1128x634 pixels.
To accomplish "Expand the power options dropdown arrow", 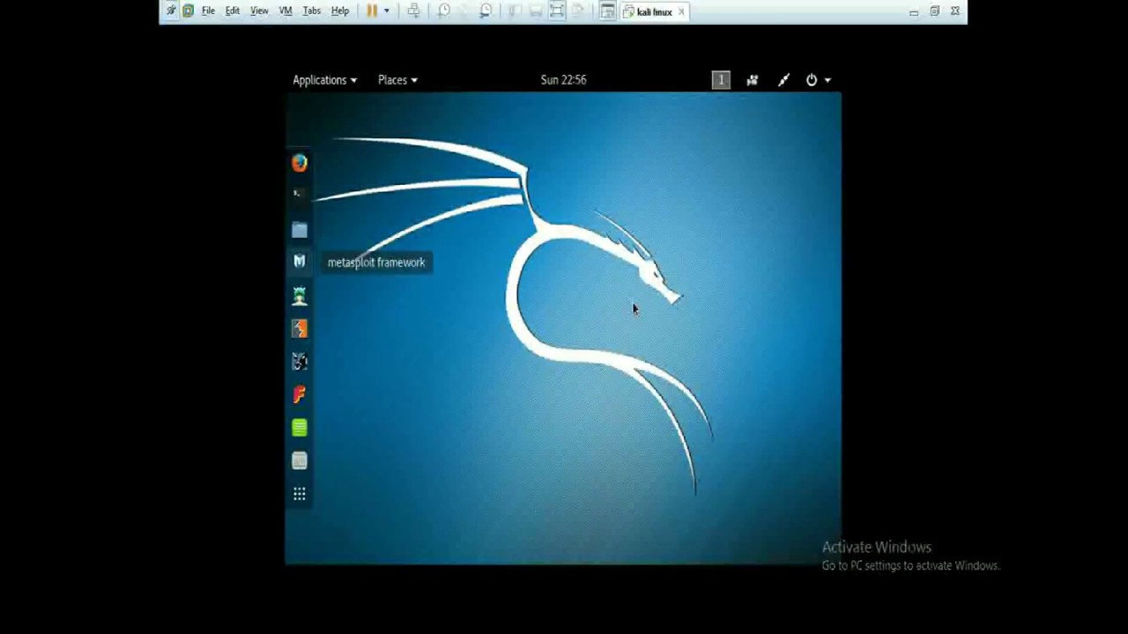I will click(x=386, y=11).
